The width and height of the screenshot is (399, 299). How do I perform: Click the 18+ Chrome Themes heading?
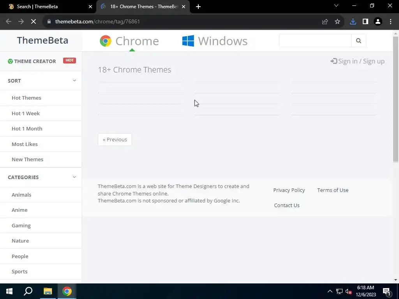tap(134, 70)
